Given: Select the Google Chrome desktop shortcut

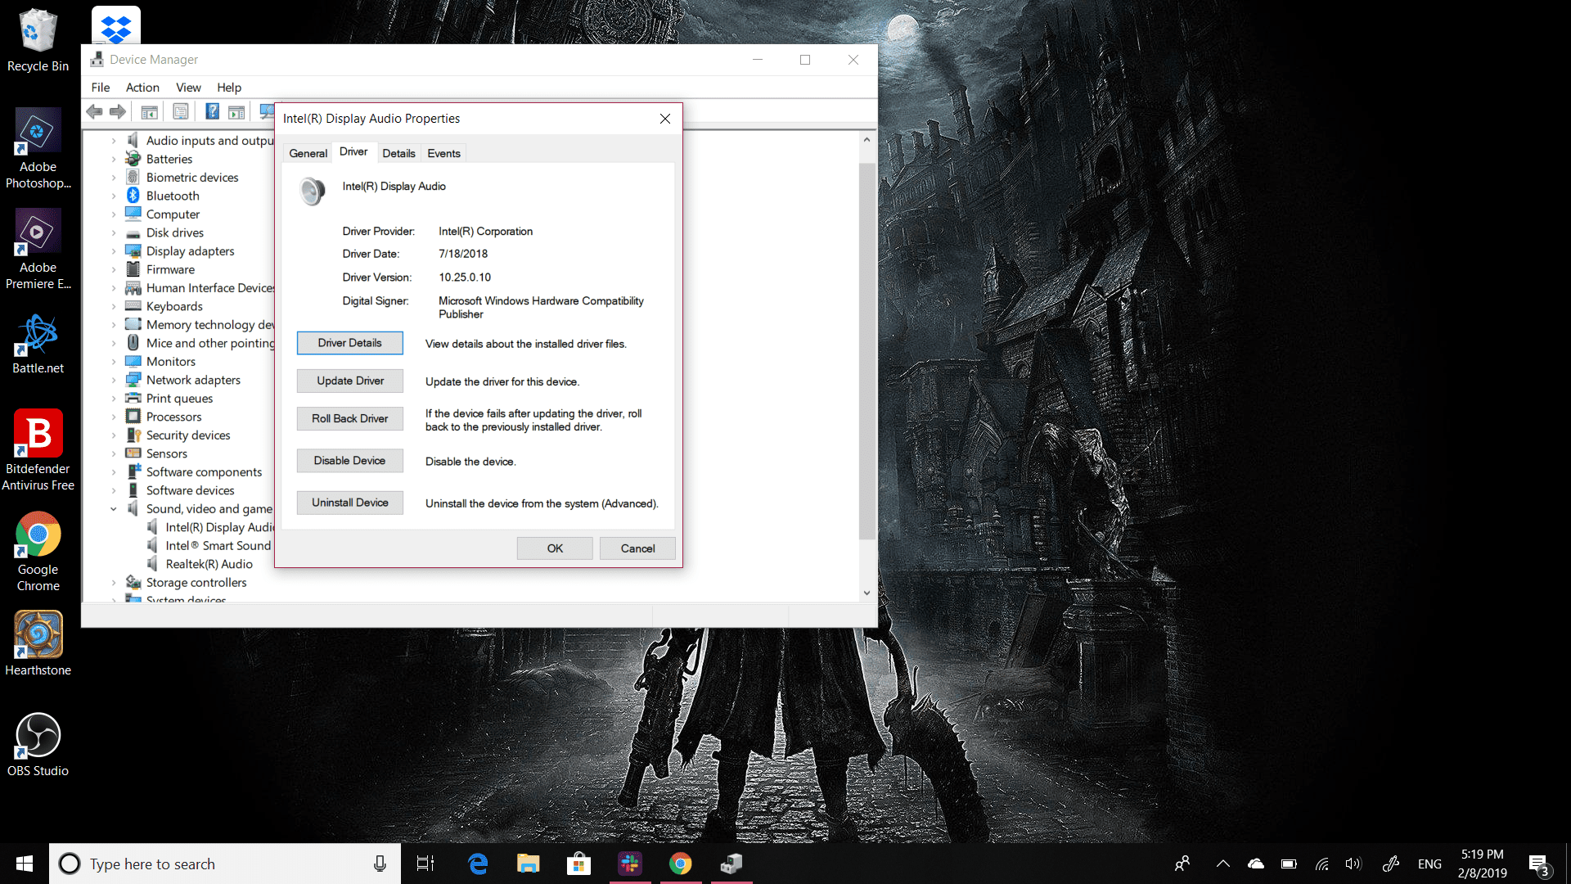Looking at the screenshot, I should coord(38,552).
